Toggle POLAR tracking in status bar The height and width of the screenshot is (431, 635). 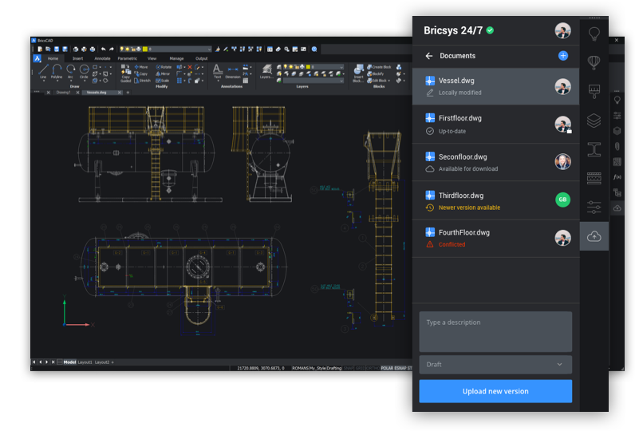click(388, 368)
